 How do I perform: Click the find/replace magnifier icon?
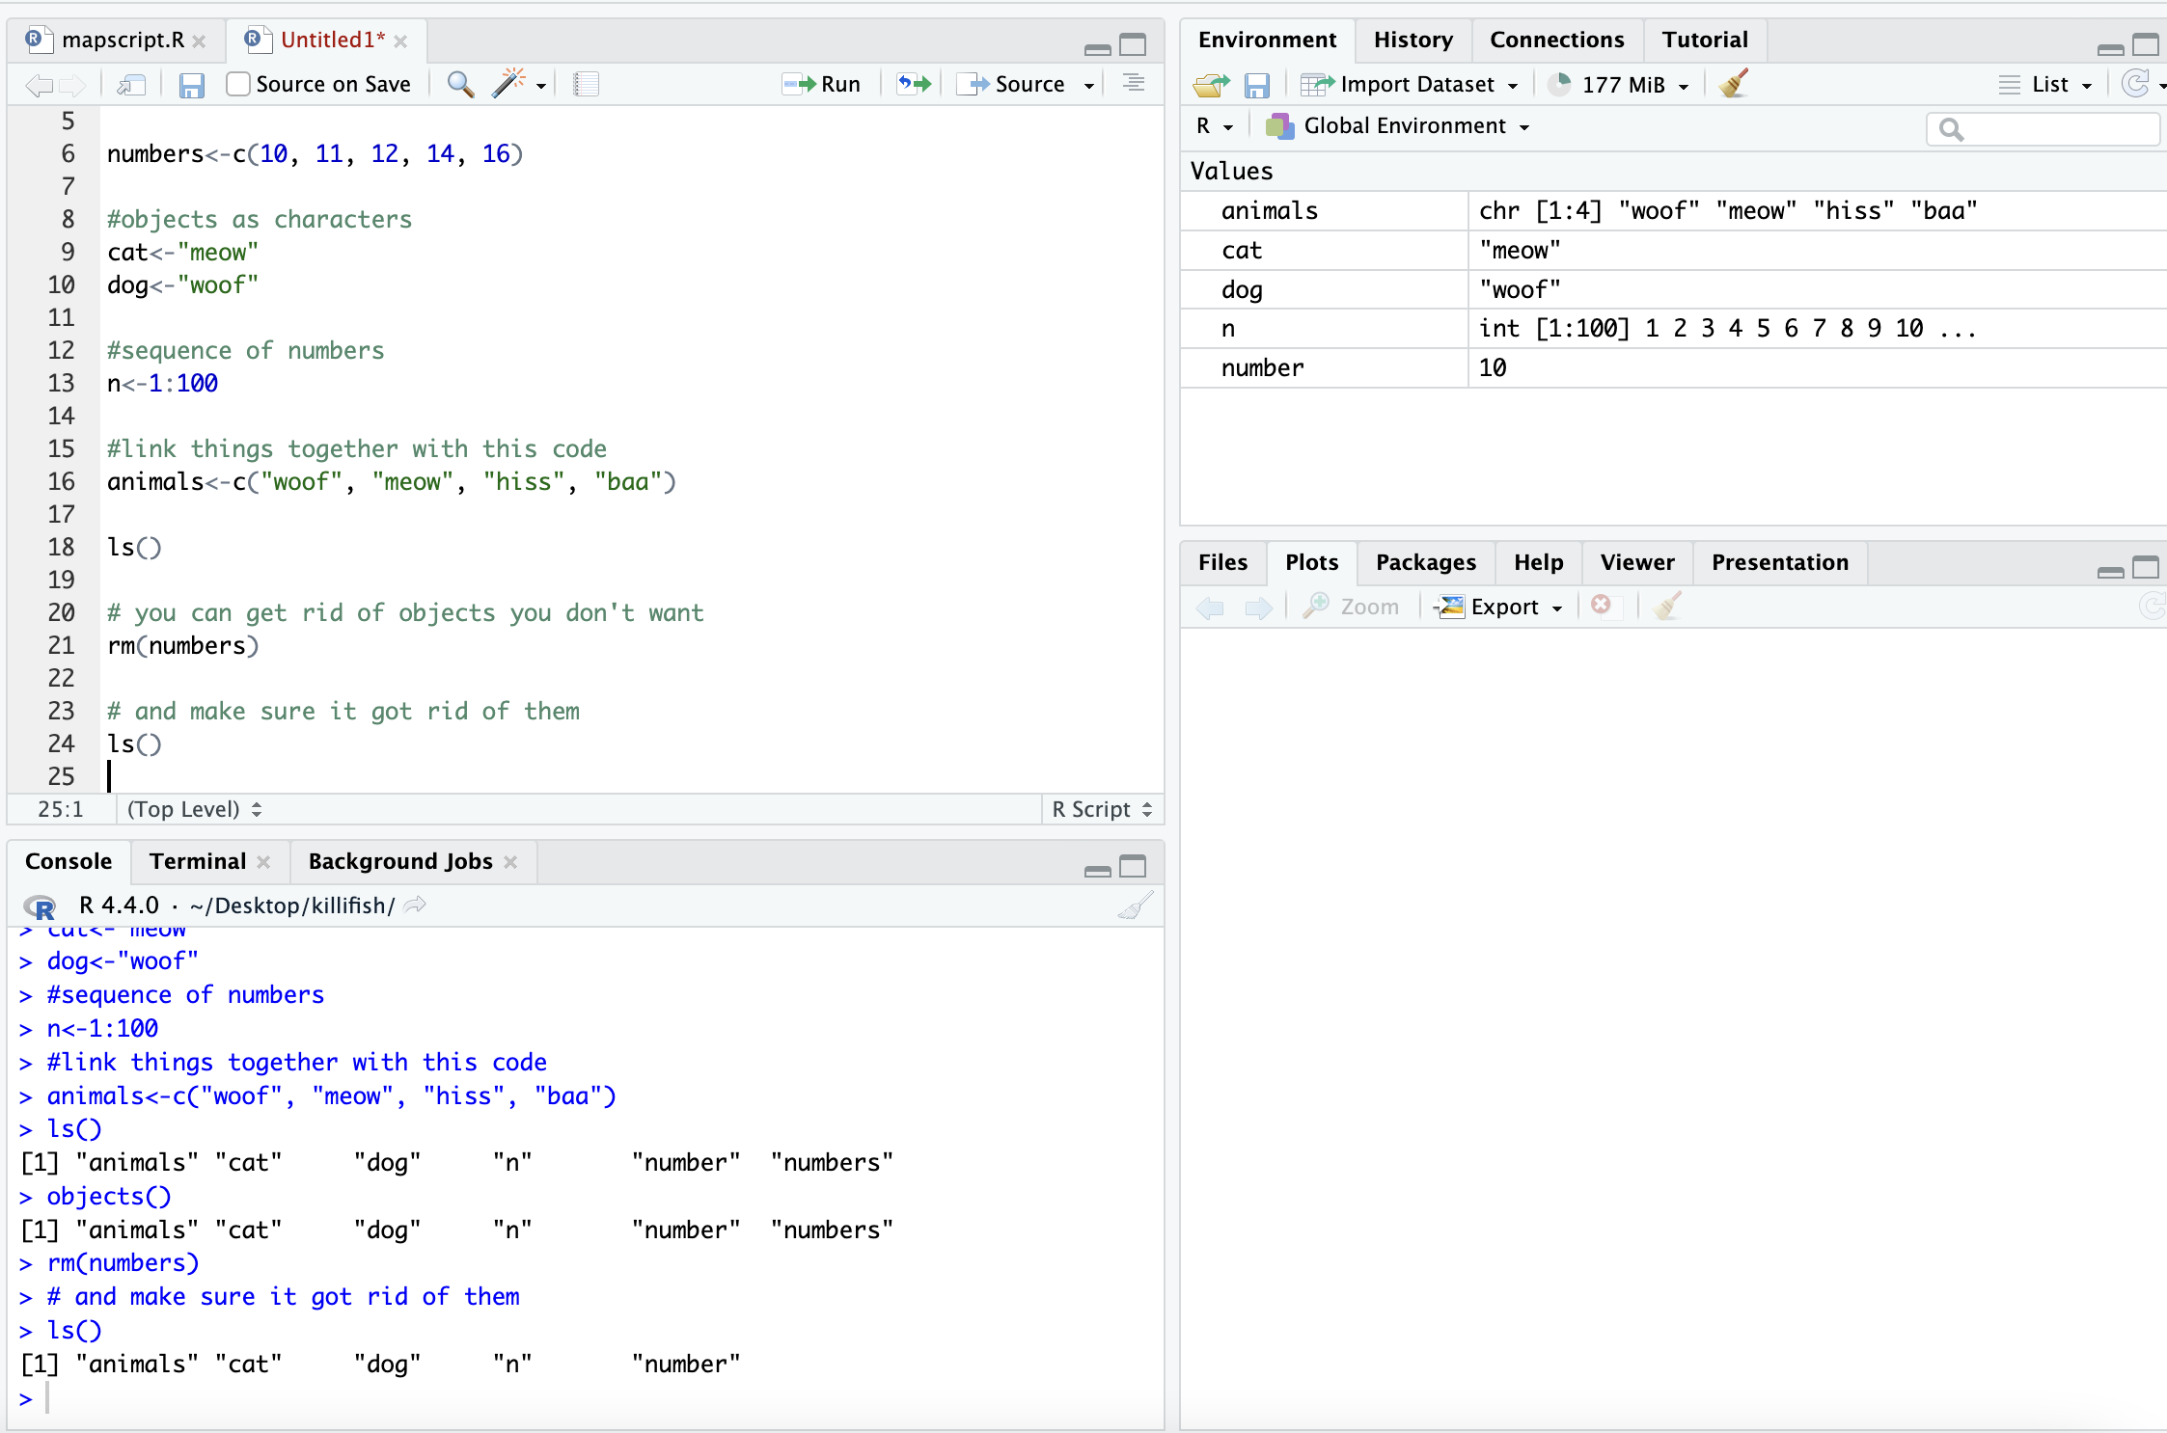pyautogui.click(x=460, y=85)
